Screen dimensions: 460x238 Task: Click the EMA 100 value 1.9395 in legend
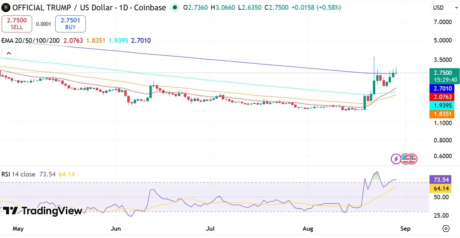coord(119,41)
